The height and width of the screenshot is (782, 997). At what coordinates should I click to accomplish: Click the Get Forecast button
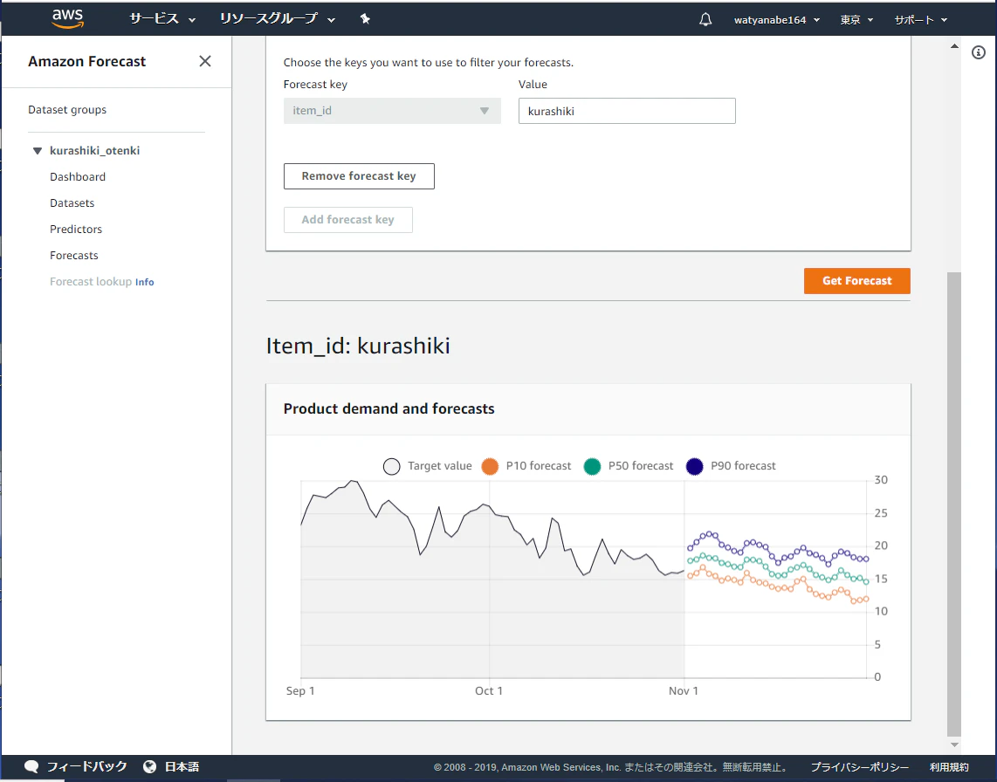pyautogui.click(x=856, y=281)
